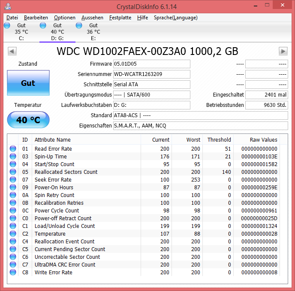Screen dimensions: 295x291
Task: Click the blue Gut health status button
Action: [28, 83]
